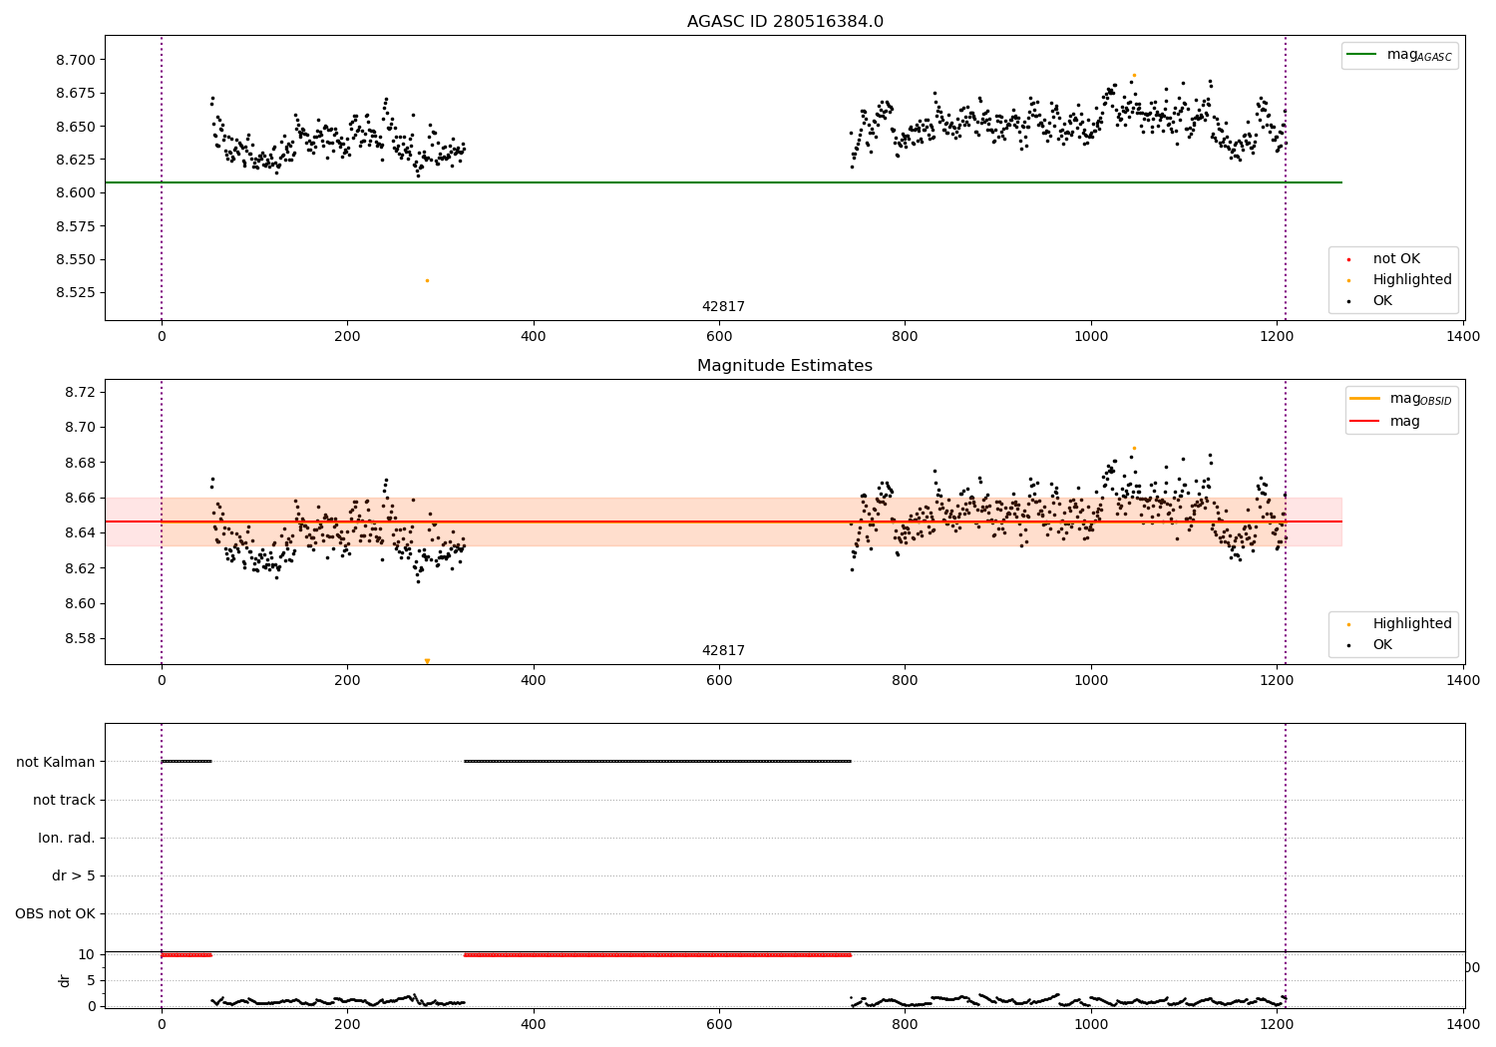1496x1047 pixels.
Task: Click the 42817 label in the Magnitude Estimates plot
Action: point(723,651)
